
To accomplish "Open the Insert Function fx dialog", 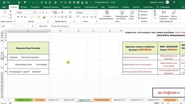I will pyautogui.click(x=33, y=26).
